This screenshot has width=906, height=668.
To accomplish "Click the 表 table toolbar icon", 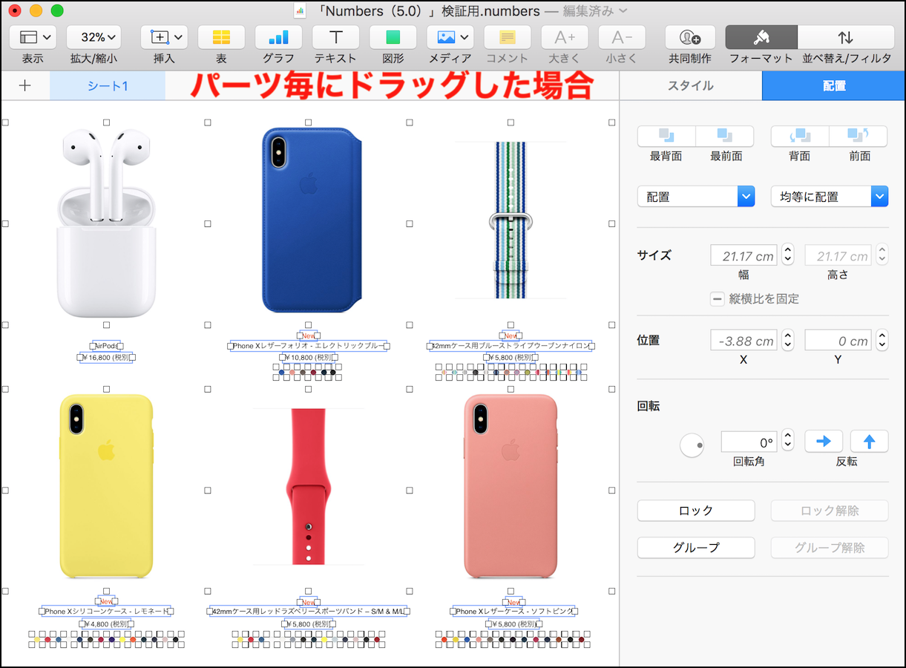I will [x=221, y=37].
